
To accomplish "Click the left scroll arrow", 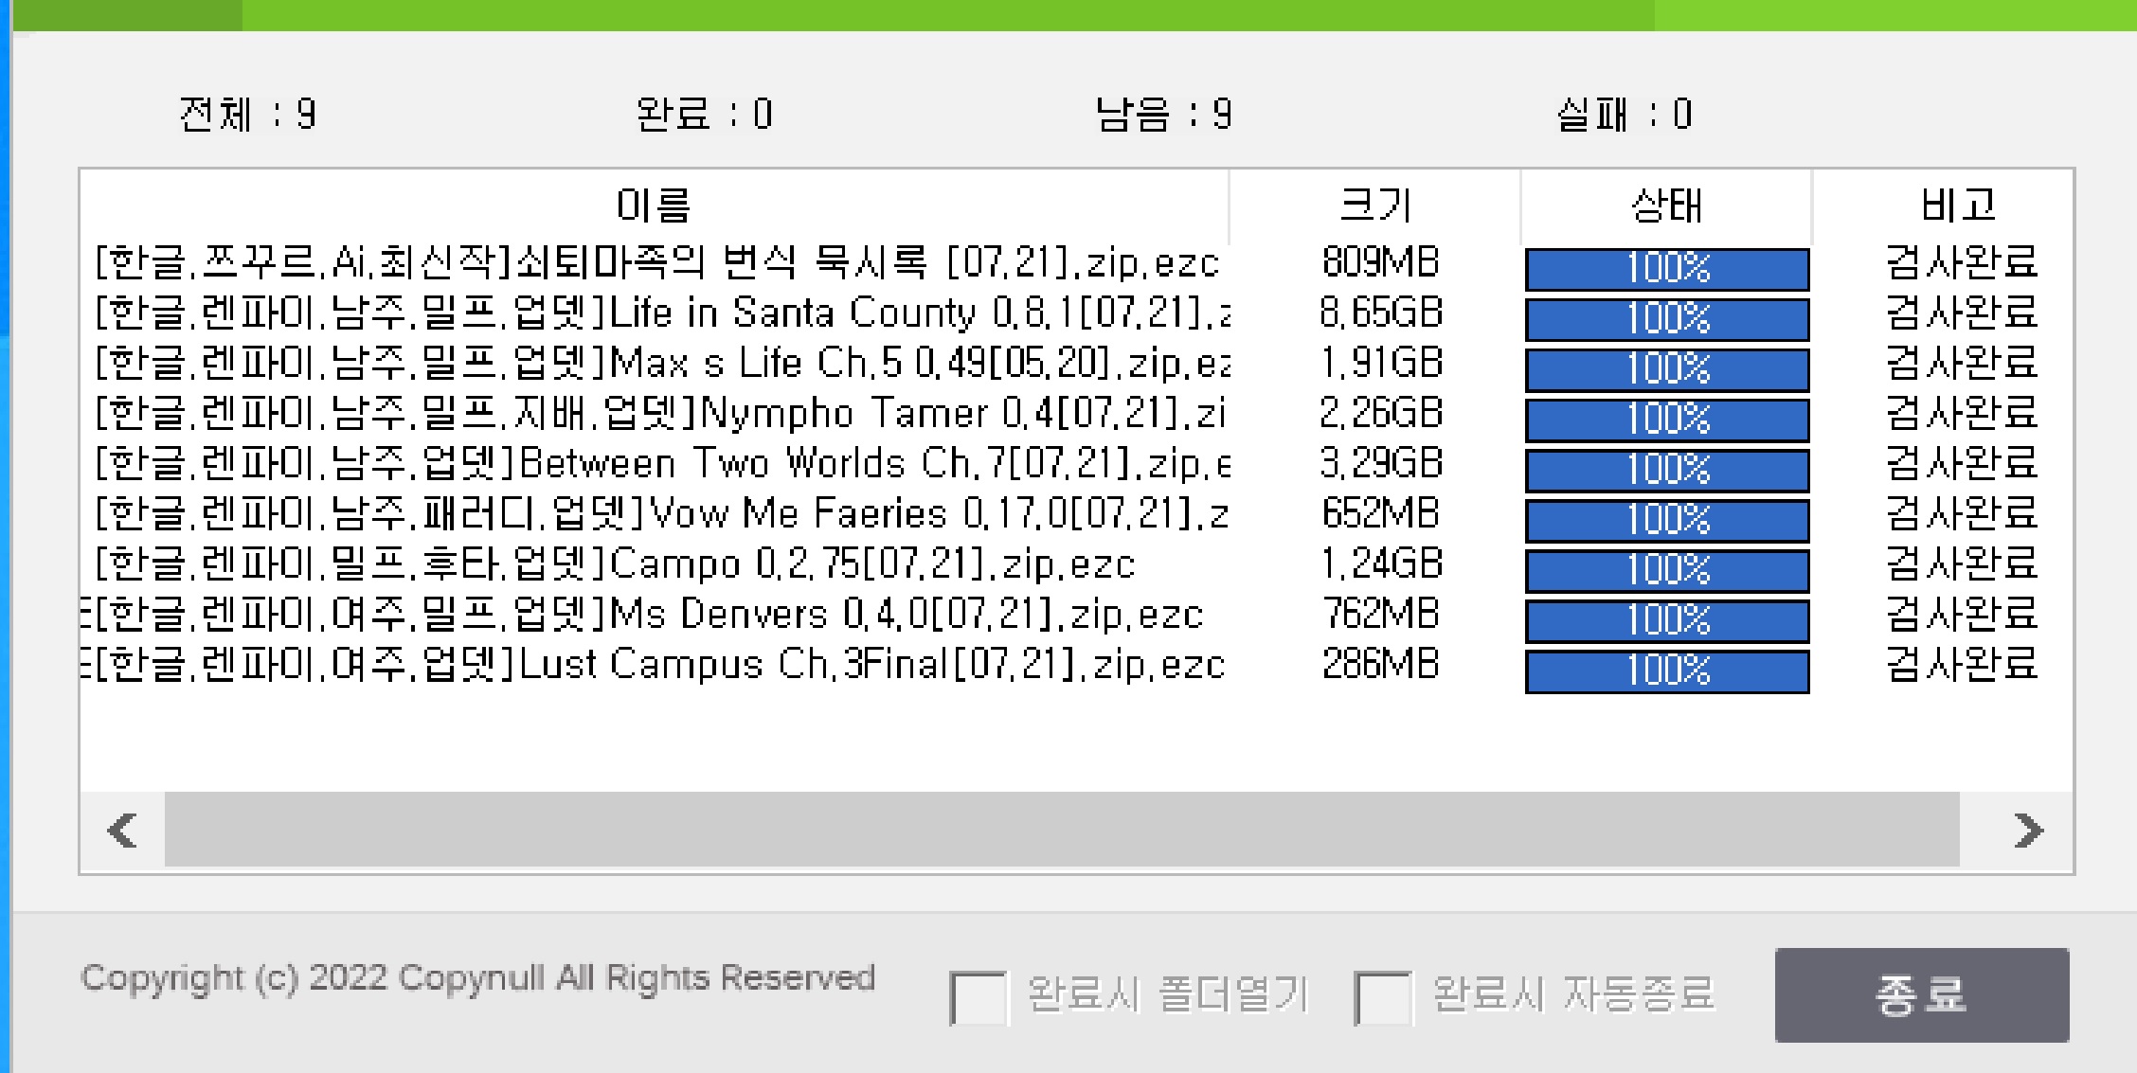I will click(123, 831).
